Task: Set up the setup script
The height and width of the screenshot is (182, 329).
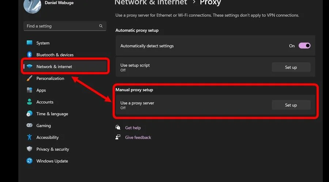Action: (291, 67)
